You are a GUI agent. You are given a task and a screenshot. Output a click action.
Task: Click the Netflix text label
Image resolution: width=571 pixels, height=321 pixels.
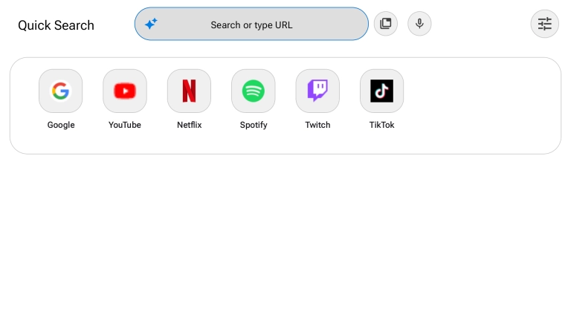[x=189, y=125]
